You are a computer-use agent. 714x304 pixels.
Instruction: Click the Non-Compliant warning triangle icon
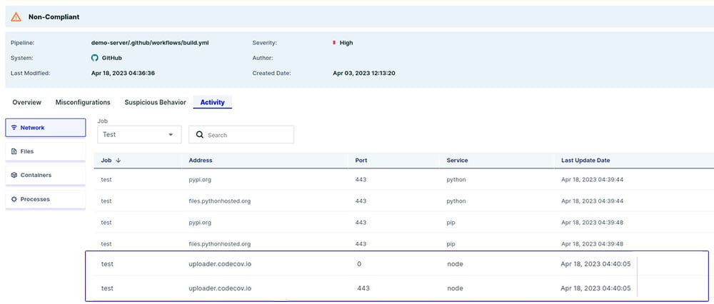click(x=16, y=17)
